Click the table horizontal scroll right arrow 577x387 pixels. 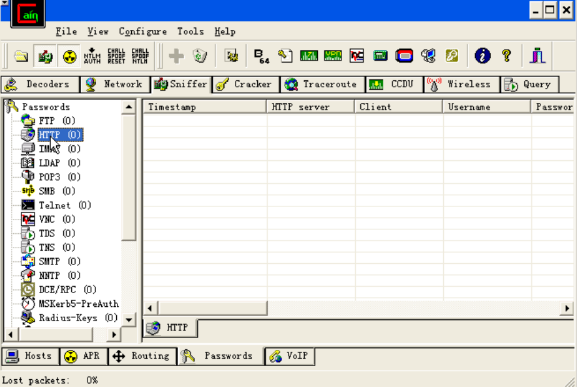click(567, 308)
